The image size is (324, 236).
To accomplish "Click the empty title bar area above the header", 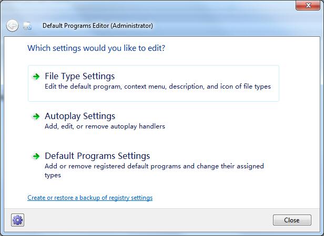I will click(x=158, y=6).
